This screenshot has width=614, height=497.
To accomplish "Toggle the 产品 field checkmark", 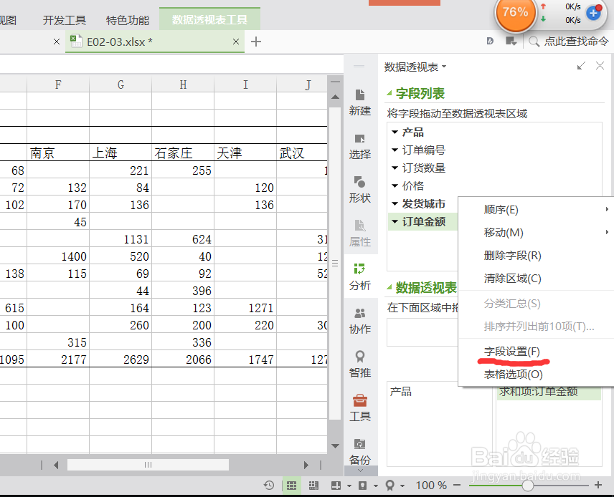I will (395, 132).
